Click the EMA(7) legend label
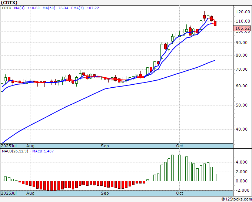Image resolution: width=252 pixels, height=202 pixels. pos(77,8)
